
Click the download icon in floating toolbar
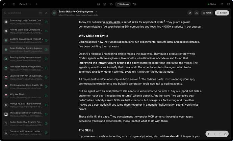click(x=214, y=134)
